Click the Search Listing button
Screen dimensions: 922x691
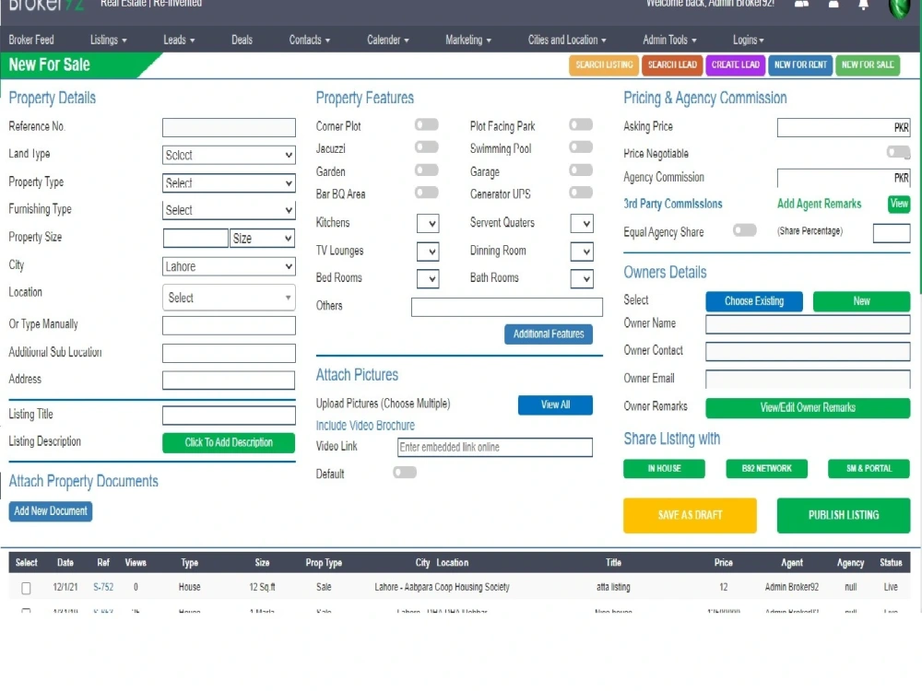tap(604, 65)
